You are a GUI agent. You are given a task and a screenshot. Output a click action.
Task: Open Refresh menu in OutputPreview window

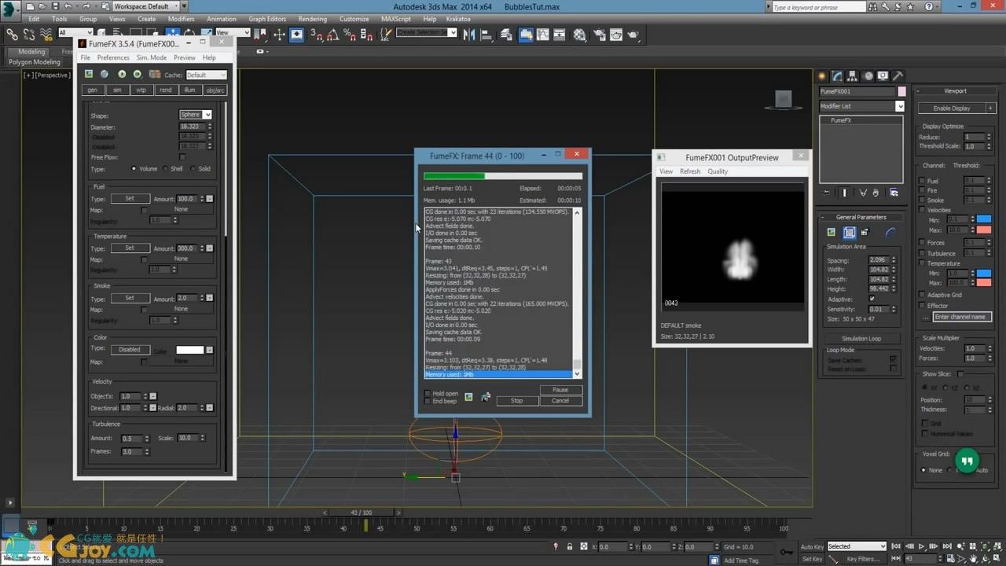click(690, 171)
